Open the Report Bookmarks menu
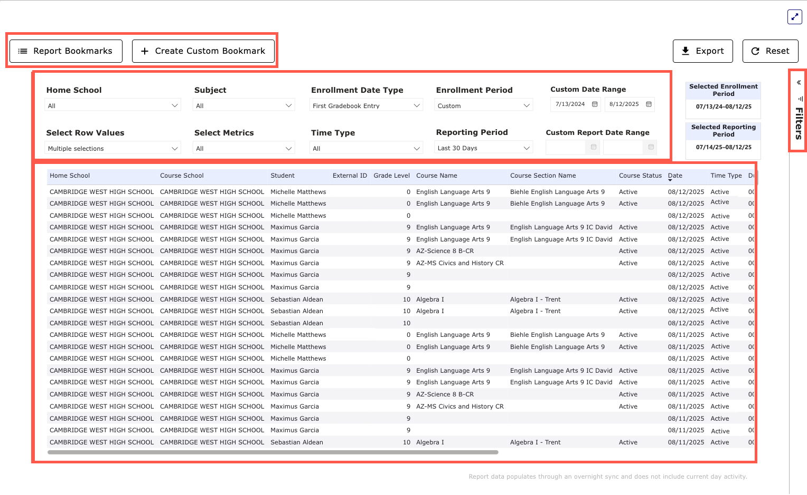The image size is (807, 495). [66, 51]
